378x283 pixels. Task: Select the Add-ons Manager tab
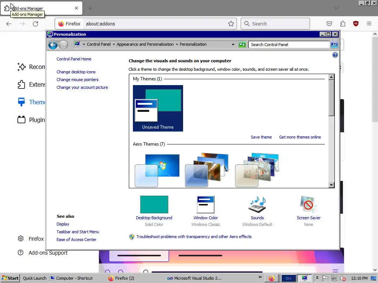point(41,8)
